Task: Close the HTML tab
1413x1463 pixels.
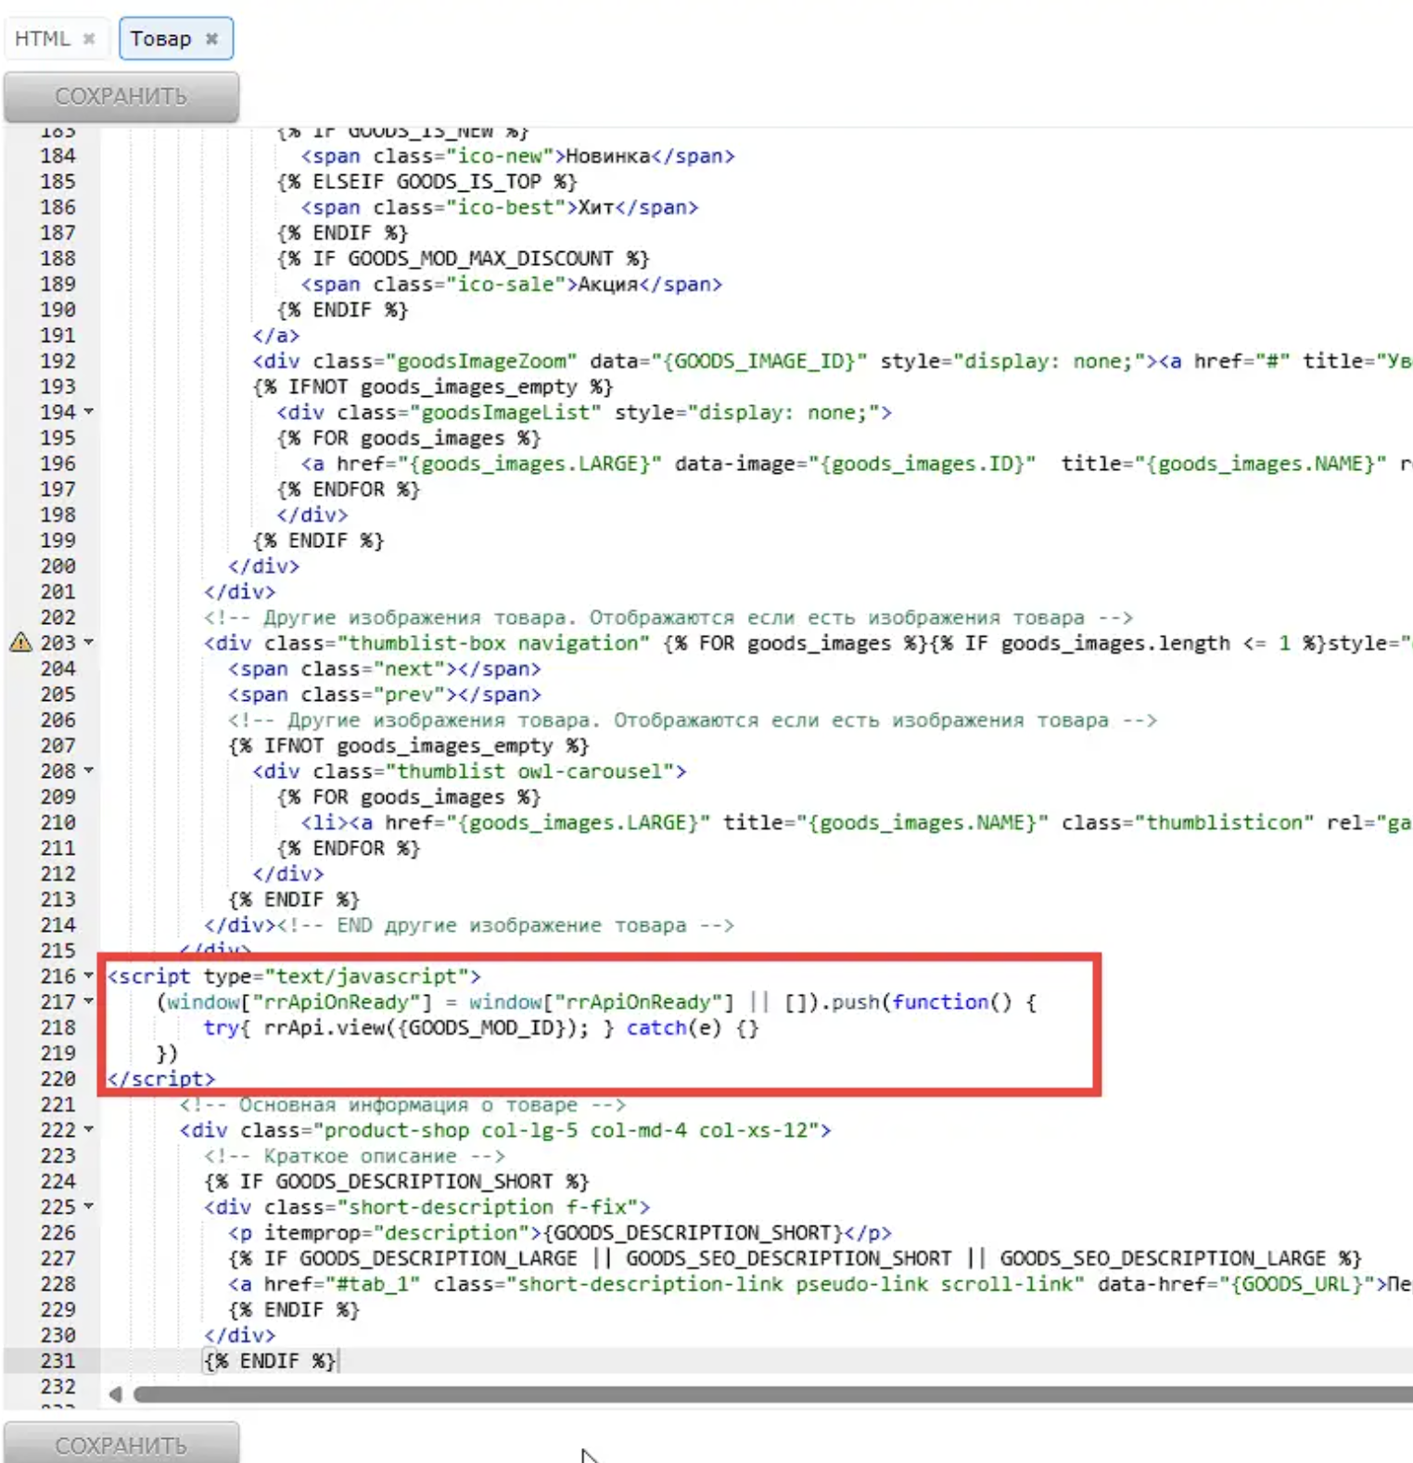Action: [x=89, y=39]
